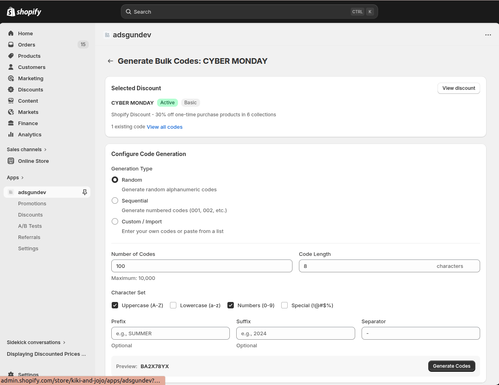The width and height of the screenshot is (499, 385).
Task: Click the Home icon in sidebar
Action: [11, 33]
